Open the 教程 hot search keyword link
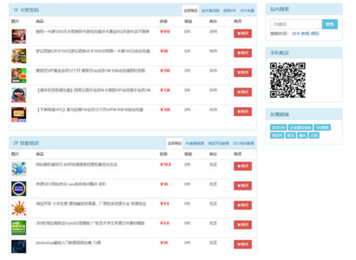This screenshot has height=260, width=356. point(304,34)
